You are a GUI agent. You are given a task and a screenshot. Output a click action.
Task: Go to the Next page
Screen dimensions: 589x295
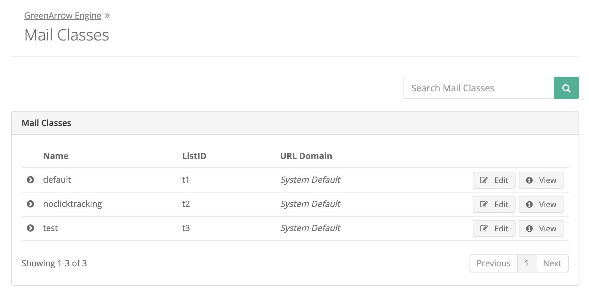point(552,263)
